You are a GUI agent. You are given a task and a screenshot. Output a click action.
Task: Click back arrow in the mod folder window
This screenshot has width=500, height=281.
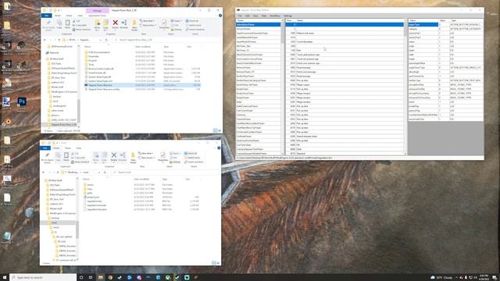pyautogui.click(x=44, y=173)
